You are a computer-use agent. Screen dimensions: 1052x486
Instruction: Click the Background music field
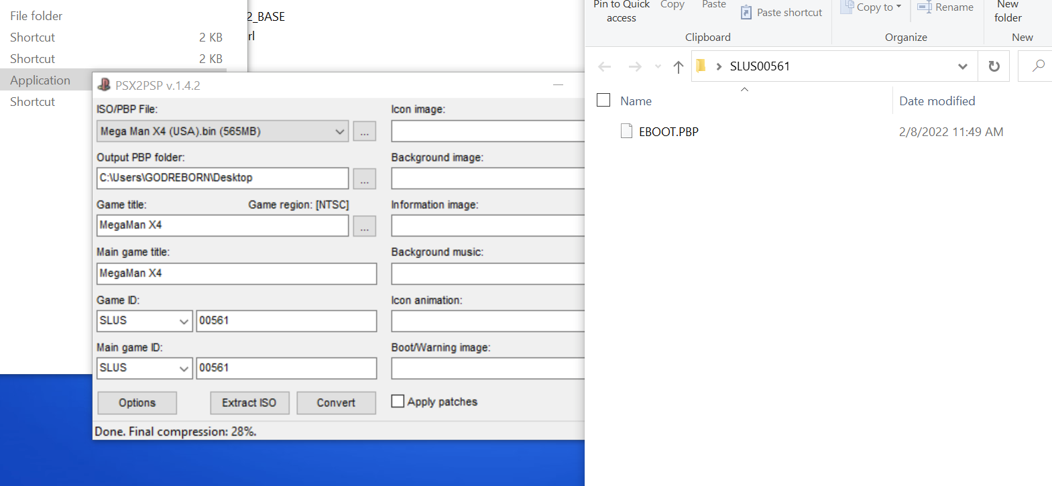coord(488,274)
